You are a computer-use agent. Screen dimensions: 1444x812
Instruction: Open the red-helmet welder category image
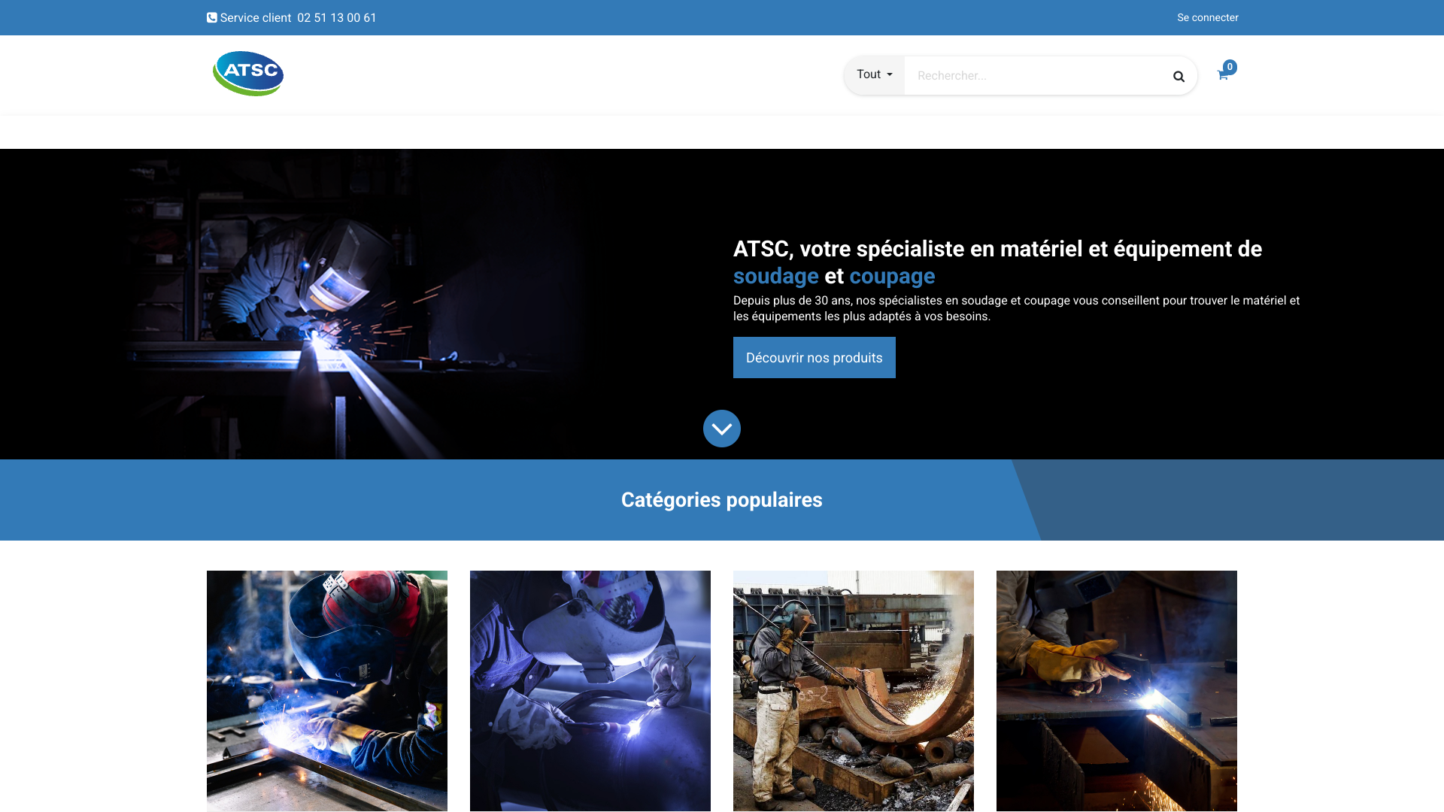[327, 691]
